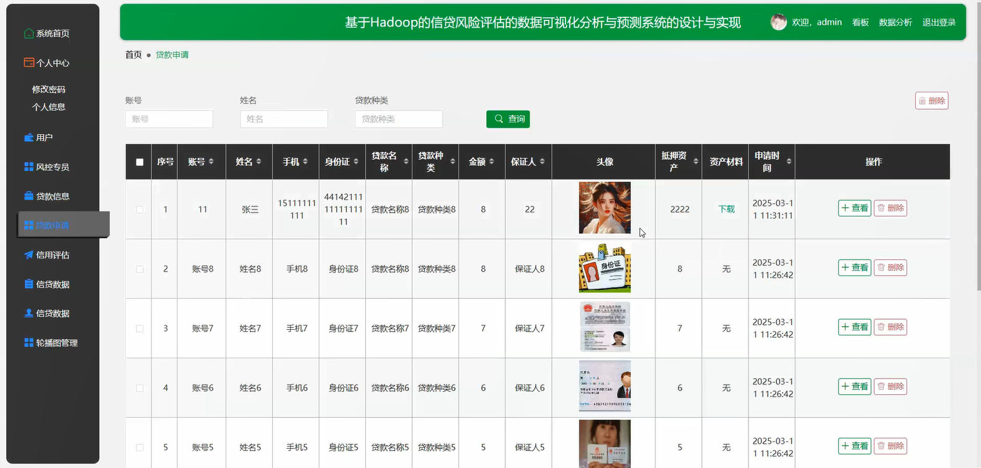Click the grid icon beside 贷款申请
Image resolution: width=981 pixels, height=468 pixels.
pos(29,225)
